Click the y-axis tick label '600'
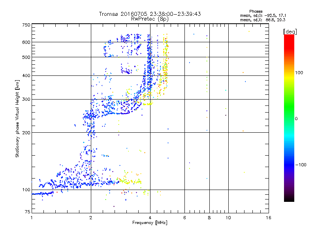Viewport: 316px width, 237px height. pos(26,42)
